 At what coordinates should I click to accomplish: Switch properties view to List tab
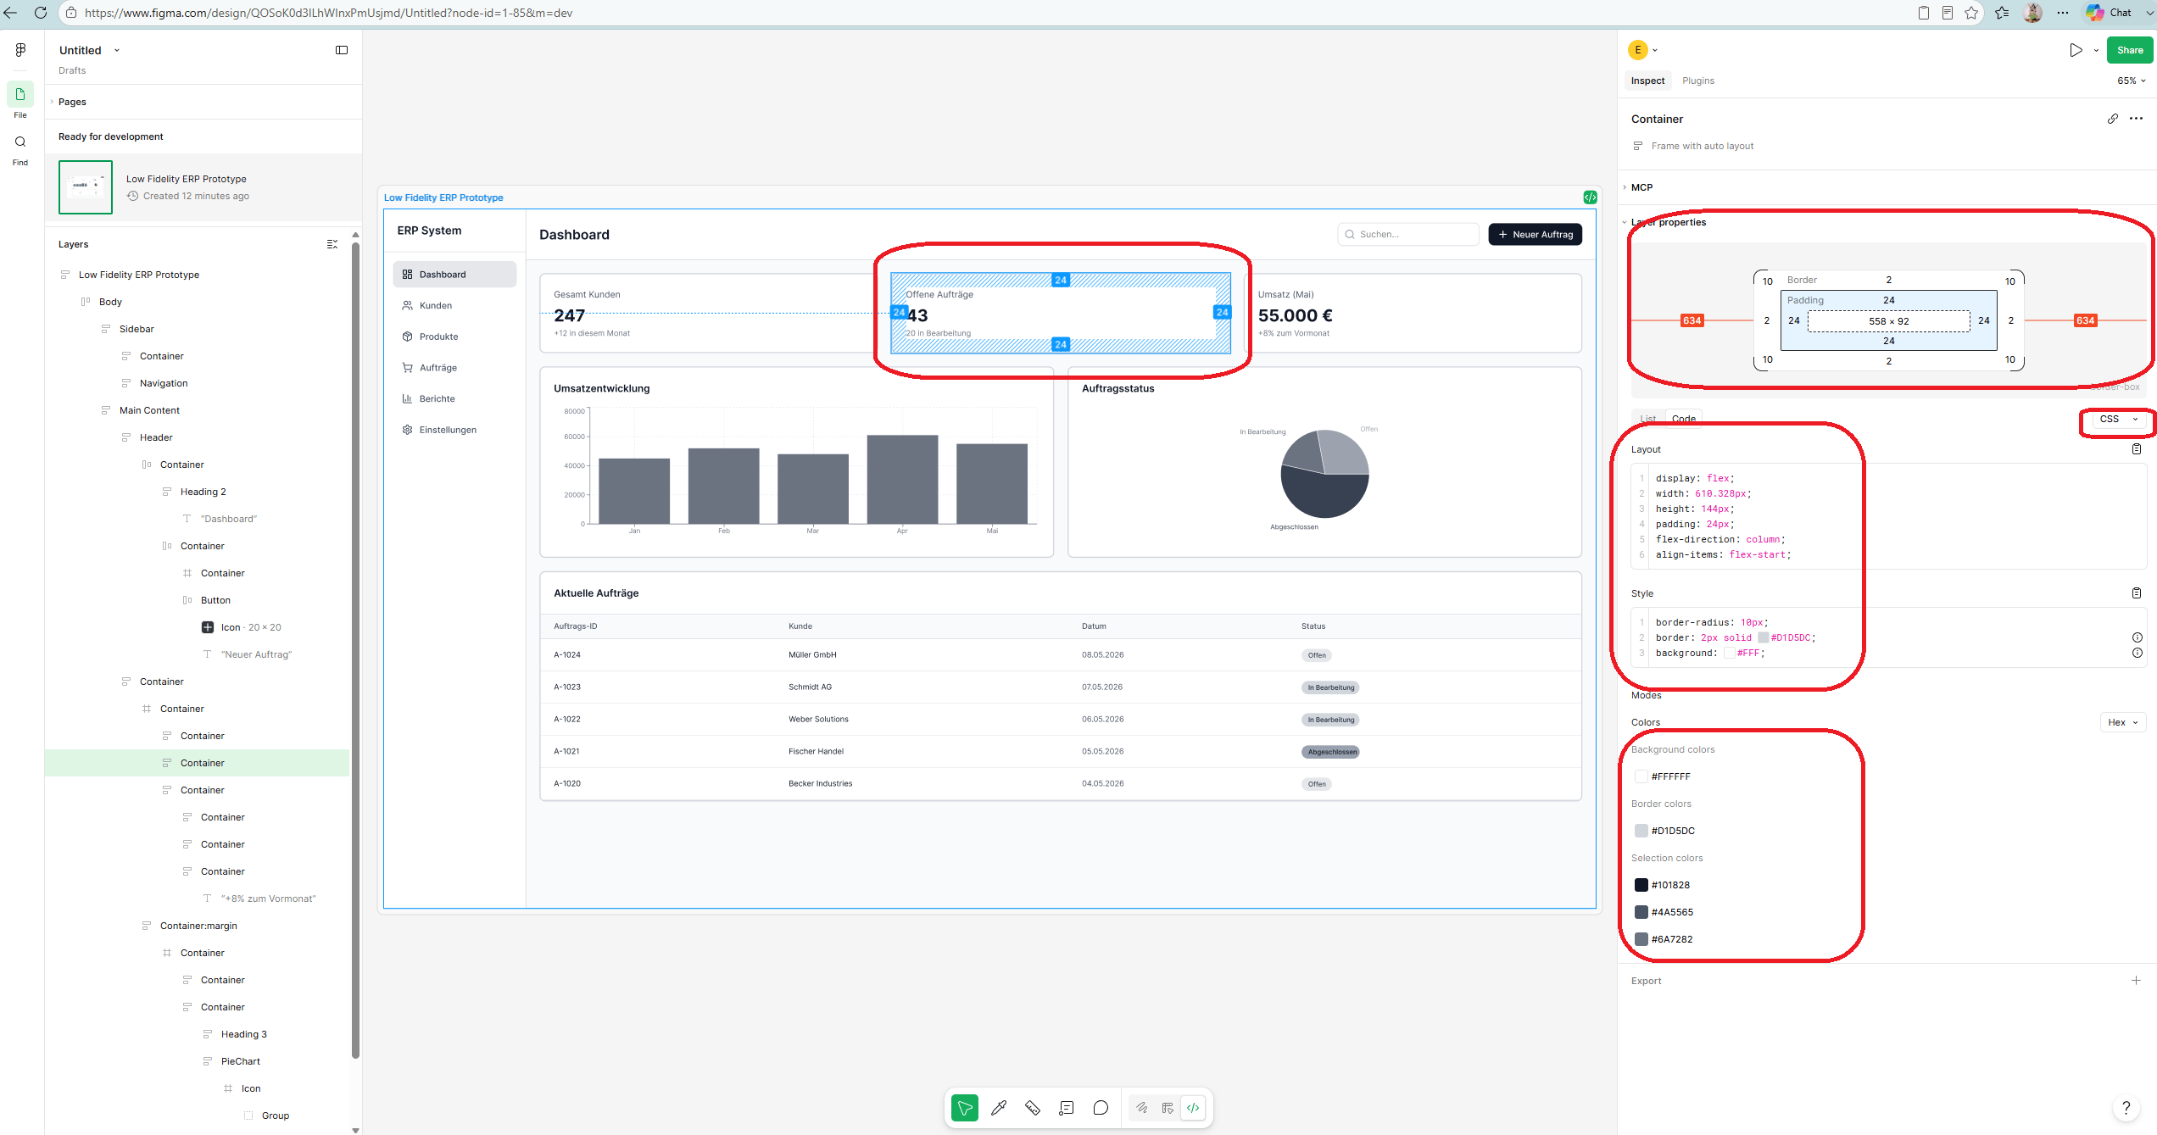[x=1647, y=419]
